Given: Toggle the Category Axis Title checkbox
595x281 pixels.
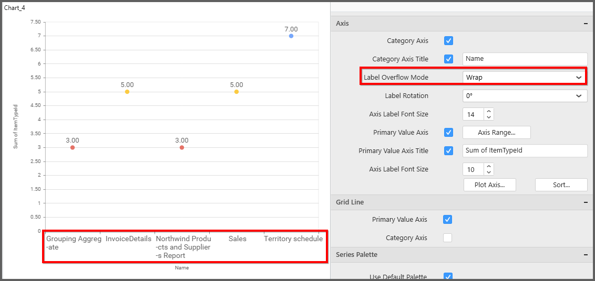Looking at the screenshot, I should (448, 59).
